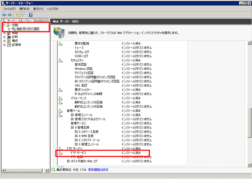Click the installed icon beside FTP サービス
The image size is (252, 179).
[61, 153]
